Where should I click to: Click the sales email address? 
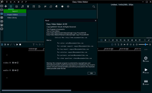(74, 43)
